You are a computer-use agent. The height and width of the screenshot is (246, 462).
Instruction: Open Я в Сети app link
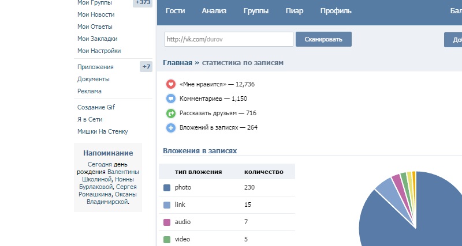[90, 119]
